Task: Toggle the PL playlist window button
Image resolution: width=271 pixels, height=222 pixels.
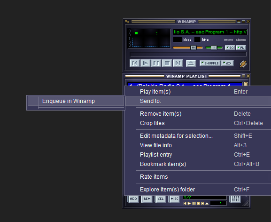Action: [x=241, y=48]
